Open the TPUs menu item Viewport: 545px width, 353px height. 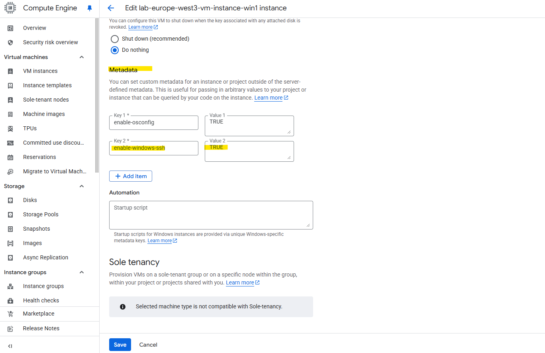[30, 128]
